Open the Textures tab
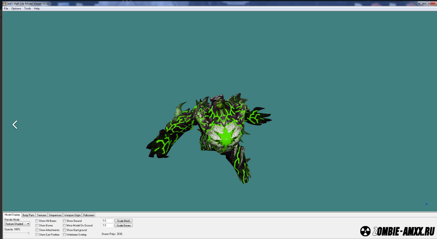 42,215
